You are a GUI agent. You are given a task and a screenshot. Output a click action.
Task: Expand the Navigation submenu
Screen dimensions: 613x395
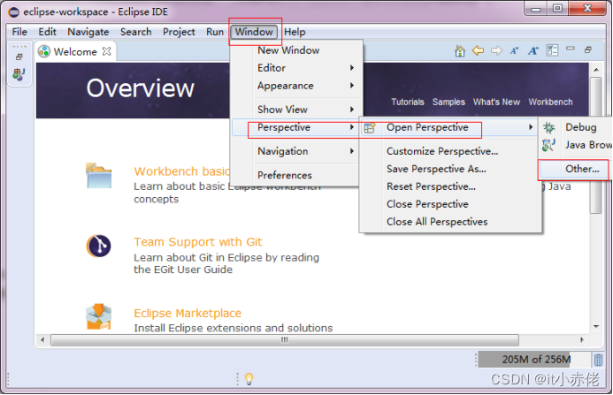click(x=295, y=151)
